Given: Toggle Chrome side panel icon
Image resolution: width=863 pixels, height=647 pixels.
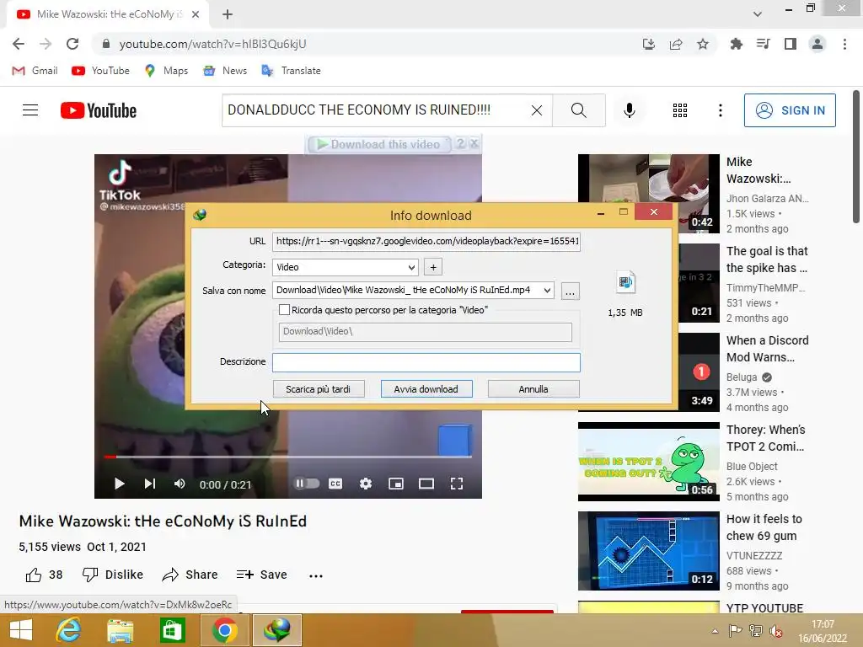Looking at the screenshot, I should pyautogui.click(x=791, y=44).
